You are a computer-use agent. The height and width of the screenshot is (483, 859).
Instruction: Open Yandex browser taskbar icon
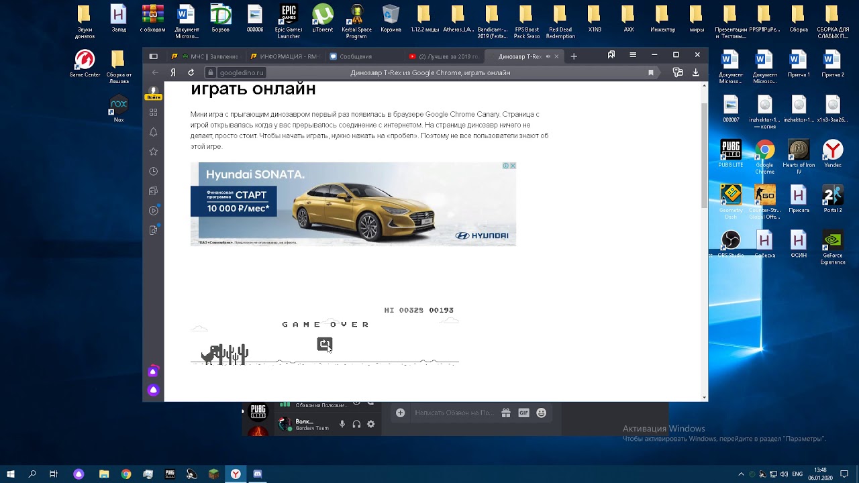pyautogui.click(x=236, y=474)
